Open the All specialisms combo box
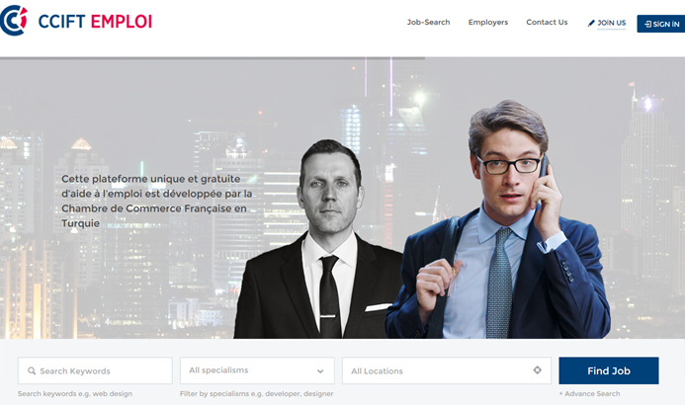Viewport: 685px width, 405px height. (257, 370)
